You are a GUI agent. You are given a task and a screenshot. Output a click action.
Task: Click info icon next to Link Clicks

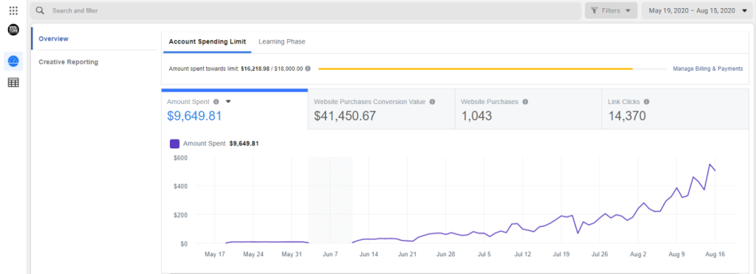pos(647,102)
